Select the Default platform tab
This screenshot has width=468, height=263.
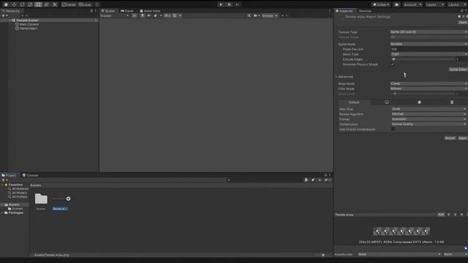tap(354, 102)
